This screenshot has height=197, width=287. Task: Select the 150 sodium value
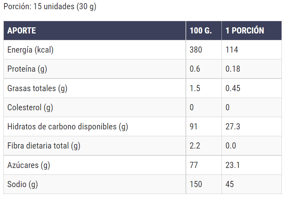[x=196, y=184]
